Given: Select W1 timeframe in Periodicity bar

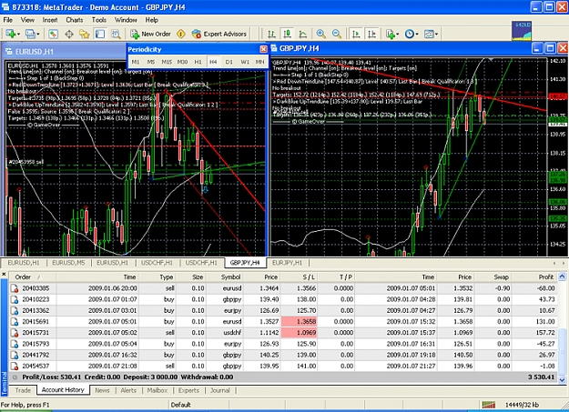Looking at the screenshot, I should pyautogui.click(x=245, y=62).
